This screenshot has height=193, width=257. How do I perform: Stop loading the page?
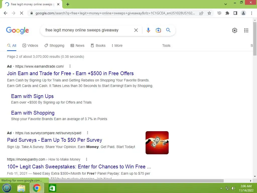tap(22, 13)
